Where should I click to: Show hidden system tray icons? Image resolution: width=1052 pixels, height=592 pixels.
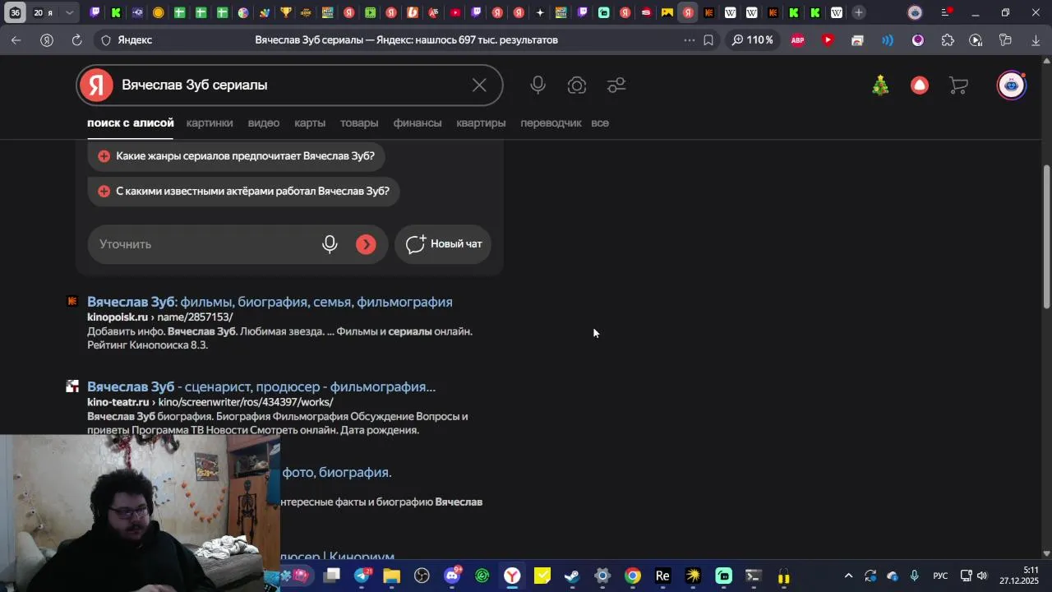(x=848, y=576)
